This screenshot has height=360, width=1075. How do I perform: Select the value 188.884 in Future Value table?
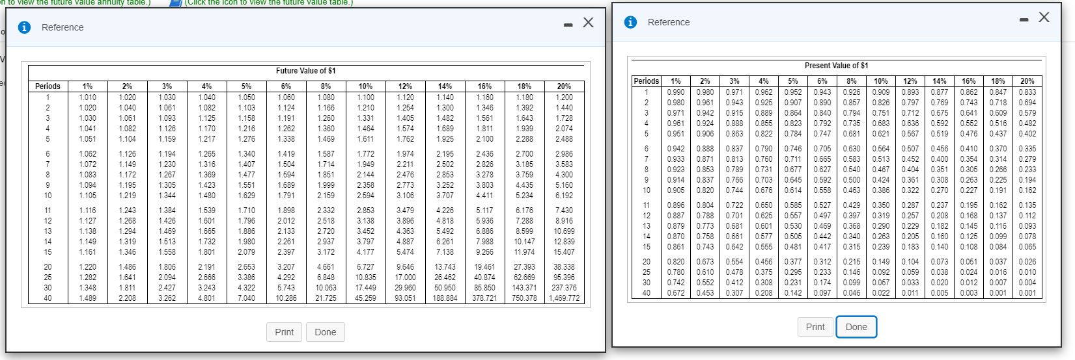pyautogui.click(x=445, y=298)
